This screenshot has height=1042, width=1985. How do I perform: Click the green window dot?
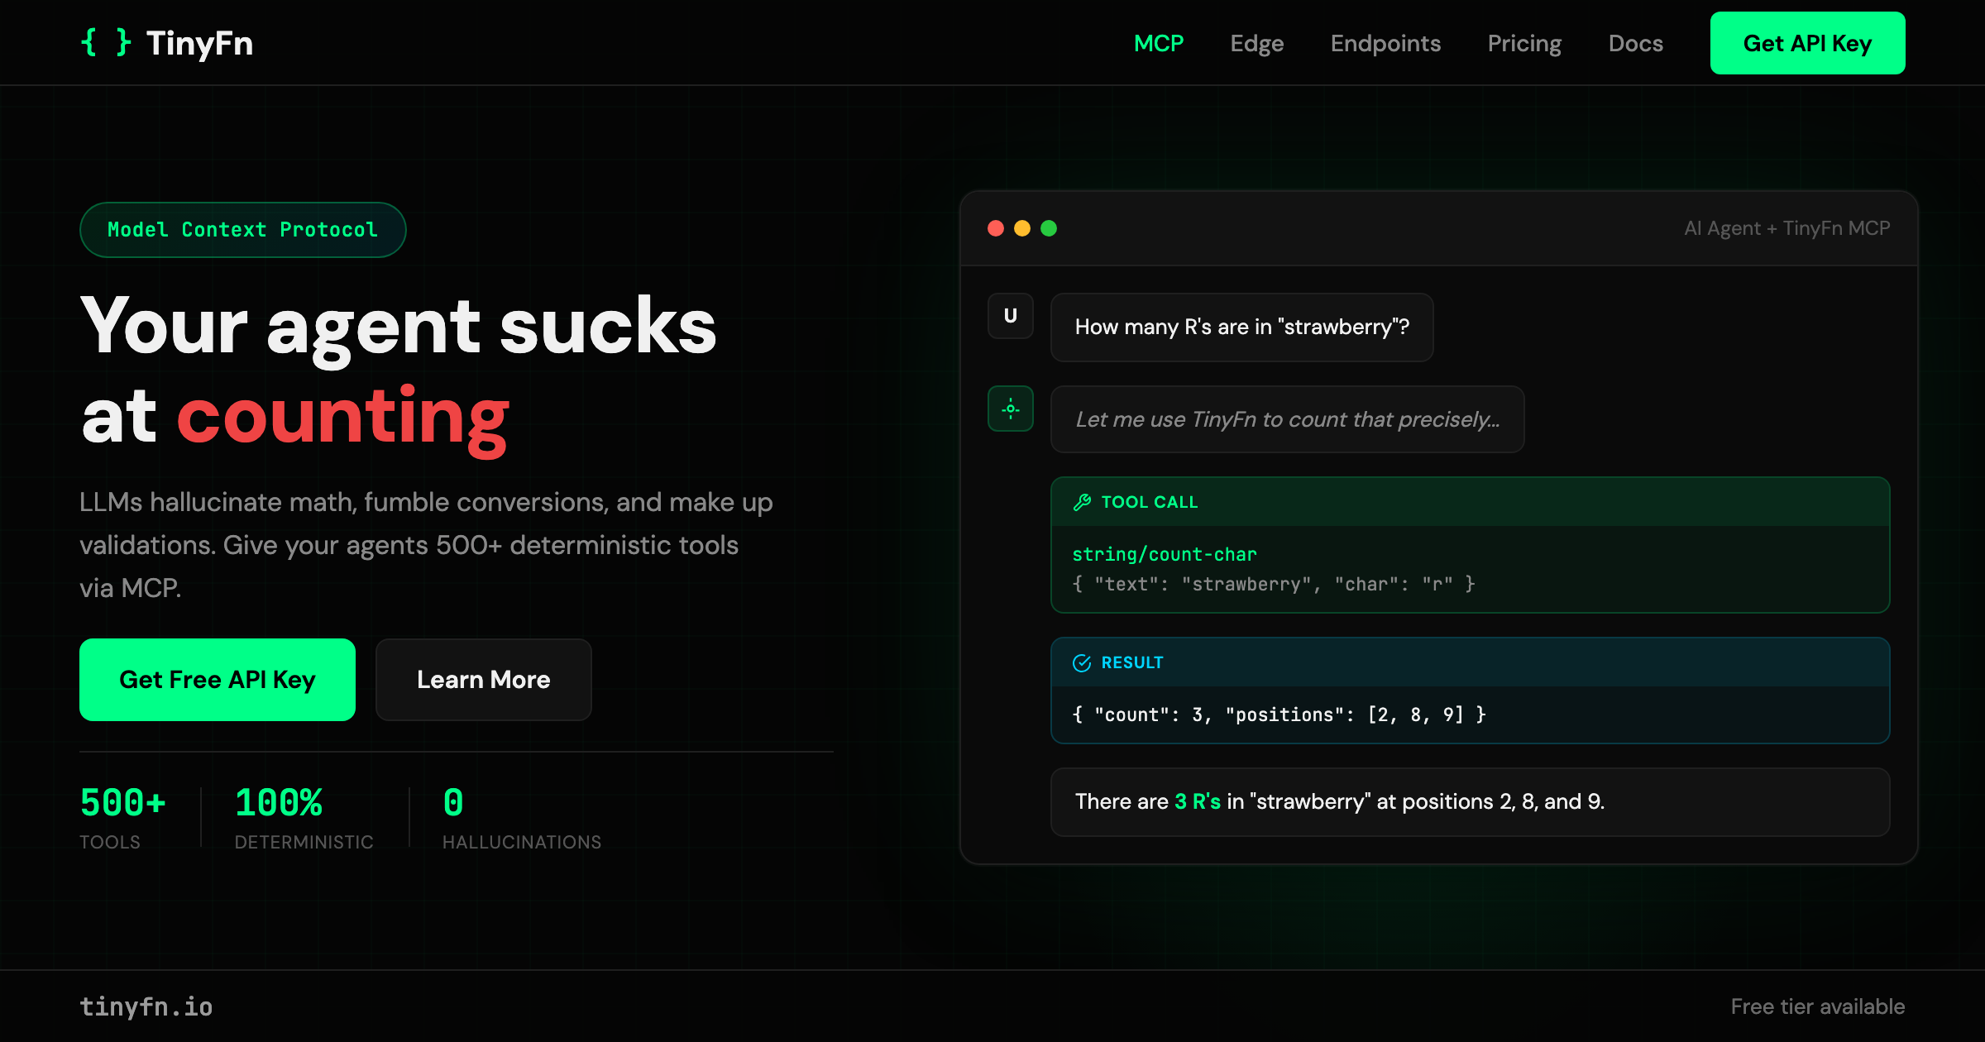[1049, 228]
